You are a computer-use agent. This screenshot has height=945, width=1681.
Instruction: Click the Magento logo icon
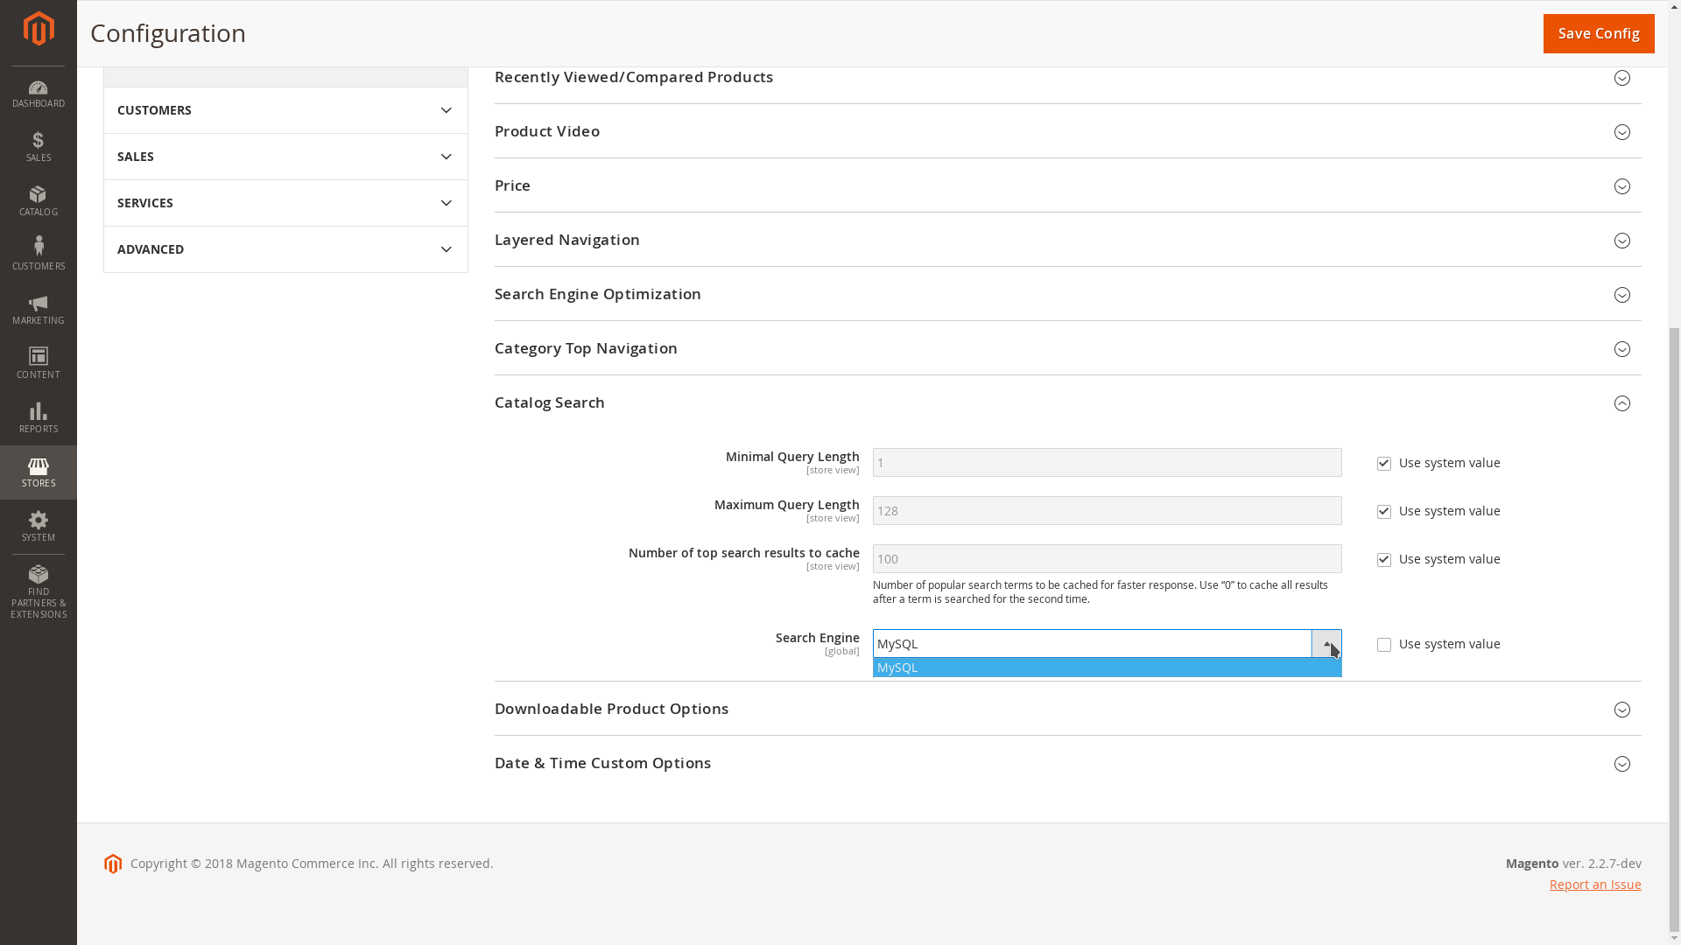pyautogui.click(x=39, y=29)
